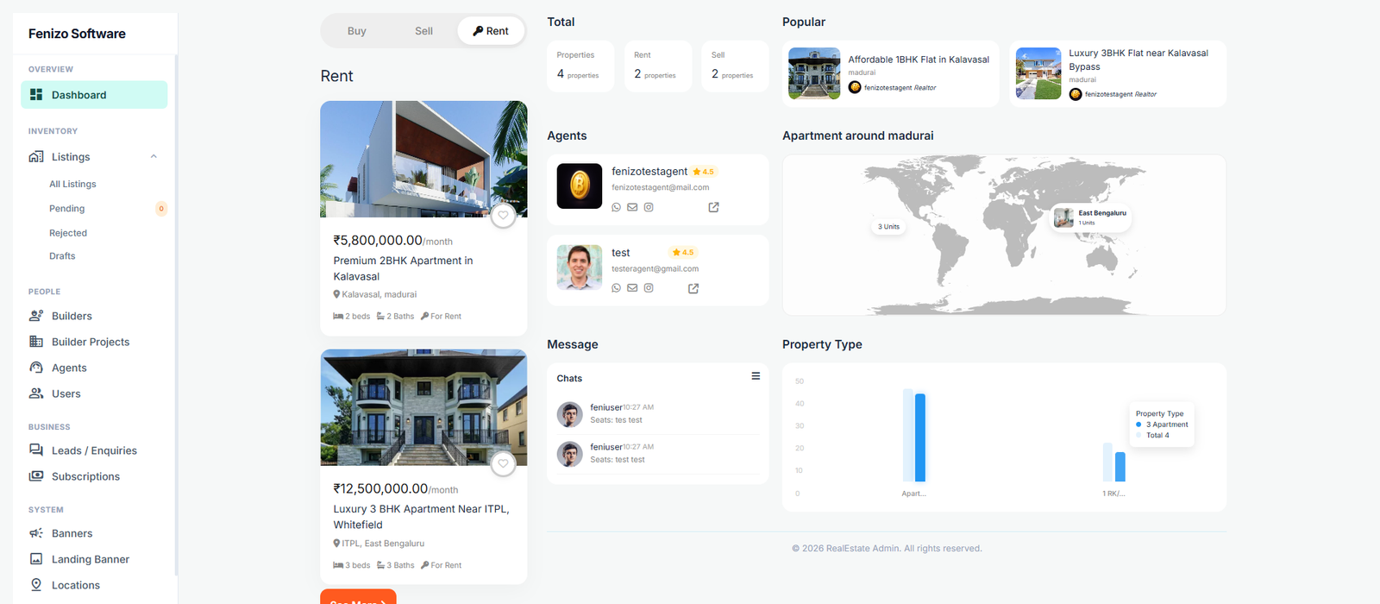Image resolution: width=1380 pixels, height=604 pixels.
Task: Open the Rent total properties card
Action: [658, 66]
